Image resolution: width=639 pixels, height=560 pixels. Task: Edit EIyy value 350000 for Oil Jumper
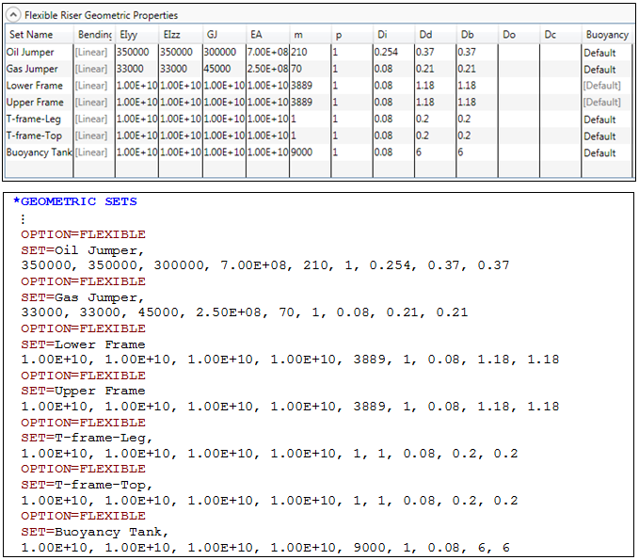click(137, 52)
